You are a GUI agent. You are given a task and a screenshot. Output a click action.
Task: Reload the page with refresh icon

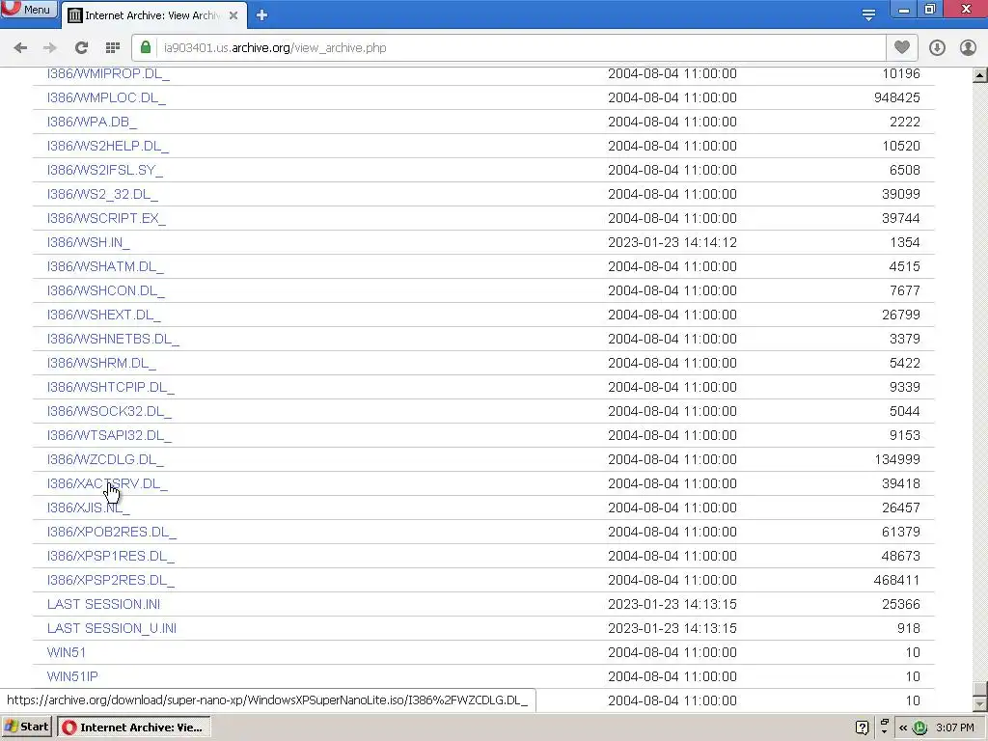[x=81, y=48]
